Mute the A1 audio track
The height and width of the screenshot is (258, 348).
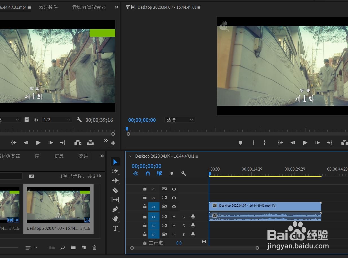(174, 217)
